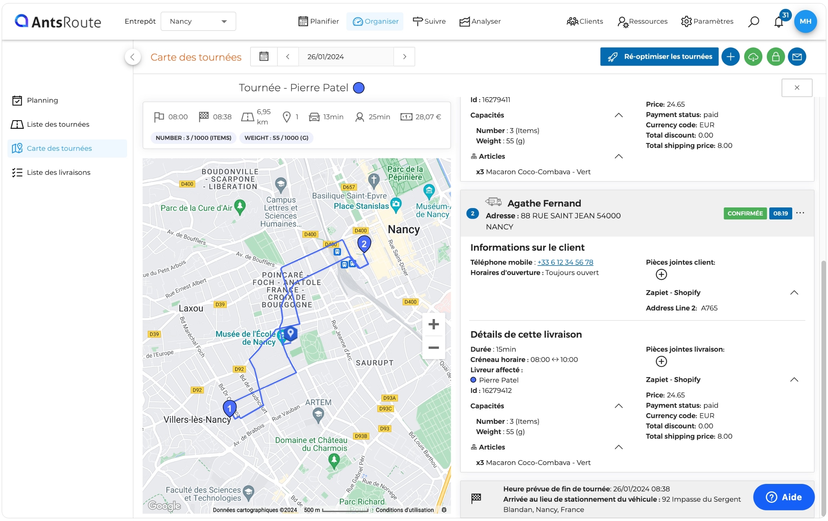This screenshot has width=828, height=521.
Task: Click the depot hexagon marker on map
Action: 291,333
